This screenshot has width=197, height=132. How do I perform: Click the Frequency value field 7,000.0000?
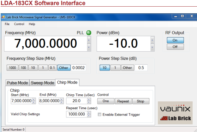point(46,44)
